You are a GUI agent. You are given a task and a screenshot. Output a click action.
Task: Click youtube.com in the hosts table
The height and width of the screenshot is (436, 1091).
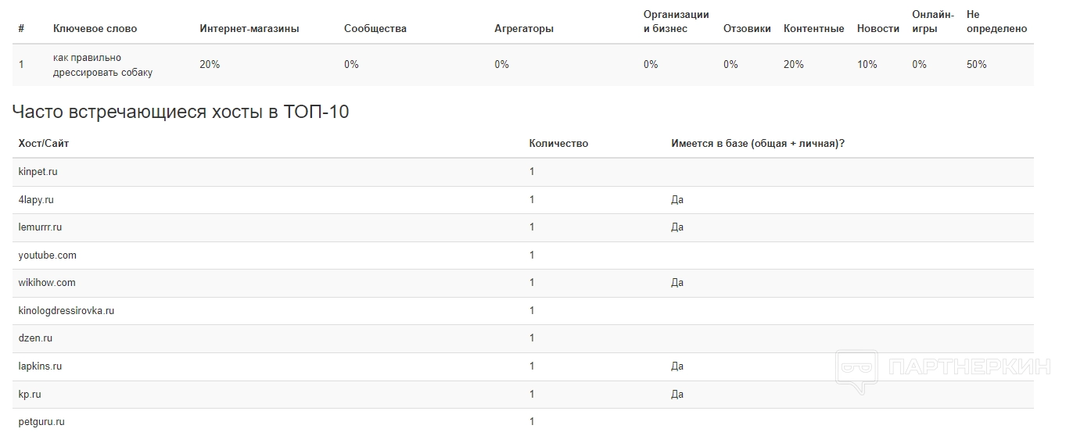(47, 256)
